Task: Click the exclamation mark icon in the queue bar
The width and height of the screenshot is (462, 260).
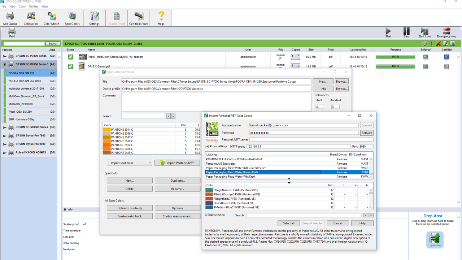Action: (x=431, y=44)
